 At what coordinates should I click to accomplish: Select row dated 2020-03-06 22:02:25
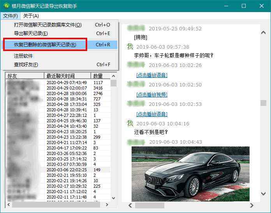[58, 170]
